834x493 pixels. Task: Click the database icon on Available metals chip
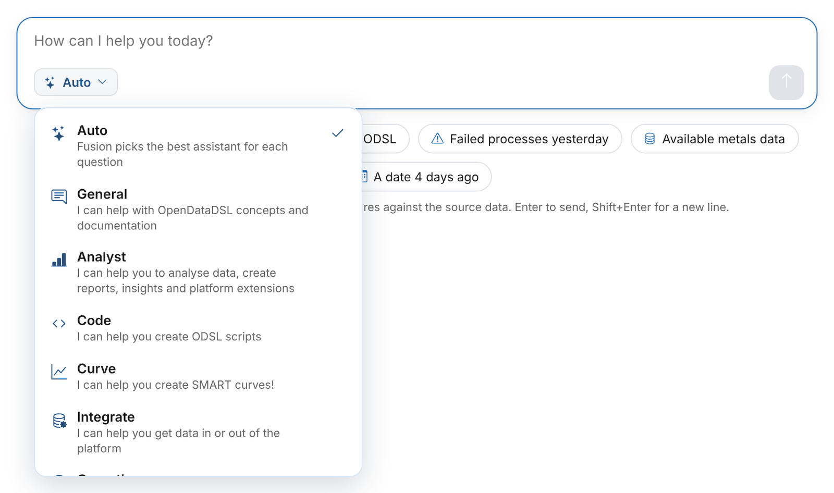[649, 139]
